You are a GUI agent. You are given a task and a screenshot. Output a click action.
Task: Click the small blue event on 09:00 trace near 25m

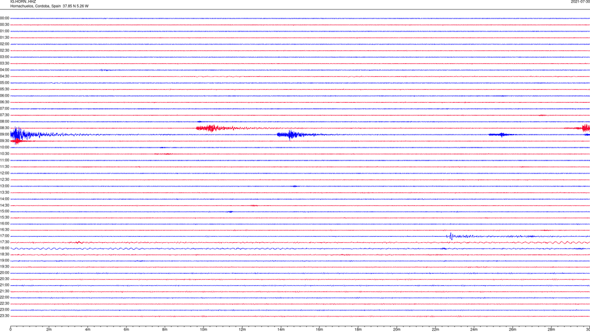(x=502, y=135)
